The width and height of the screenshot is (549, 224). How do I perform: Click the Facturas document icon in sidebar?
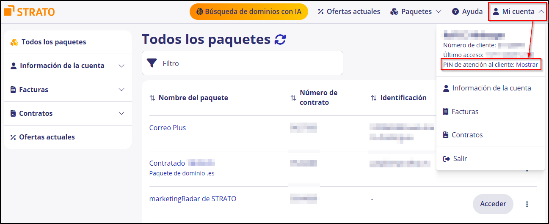coord(13,90)
